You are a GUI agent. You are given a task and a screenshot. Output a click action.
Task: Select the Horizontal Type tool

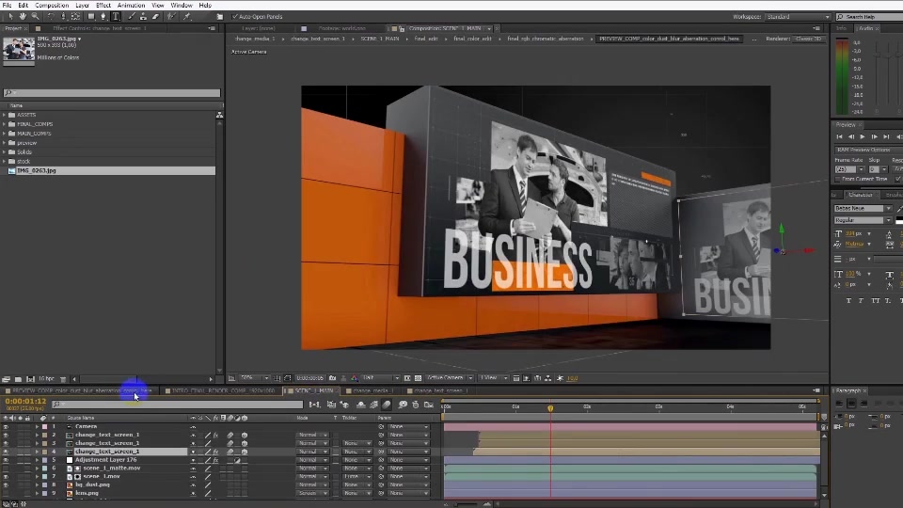116,17
